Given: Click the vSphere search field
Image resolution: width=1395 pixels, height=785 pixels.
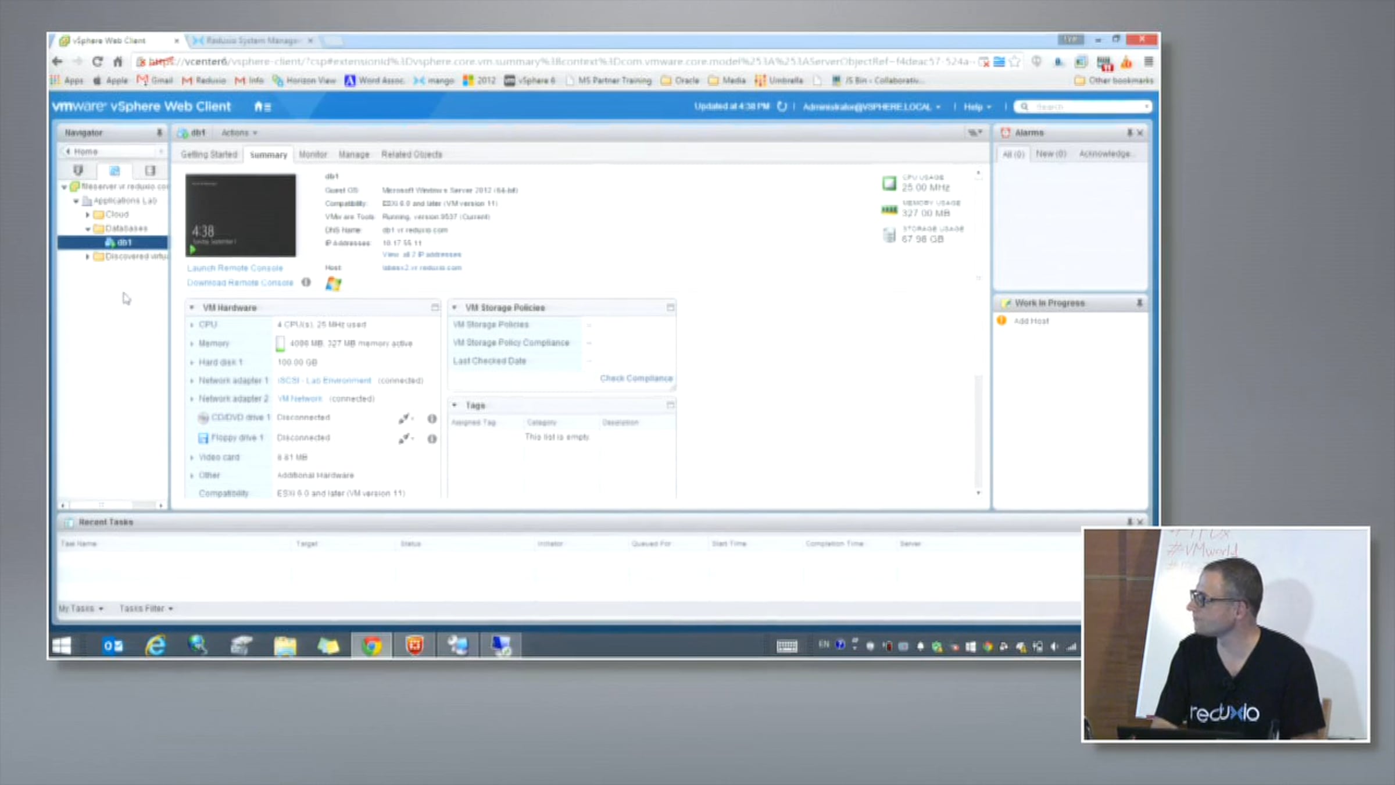Looking at the screenshot, I should [1082, 107].
